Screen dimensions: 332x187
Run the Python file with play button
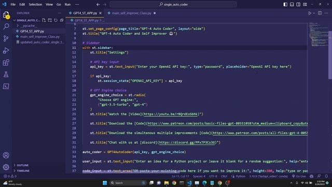310,13
